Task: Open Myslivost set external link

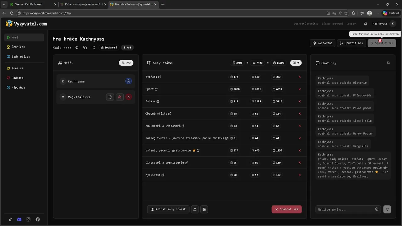Action: 163,175
